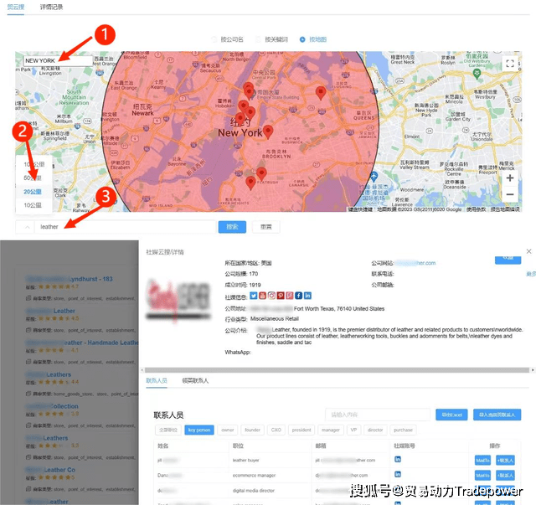Collapse the radius dropdown arrow
536x505 pixels.
pos(28,227)
